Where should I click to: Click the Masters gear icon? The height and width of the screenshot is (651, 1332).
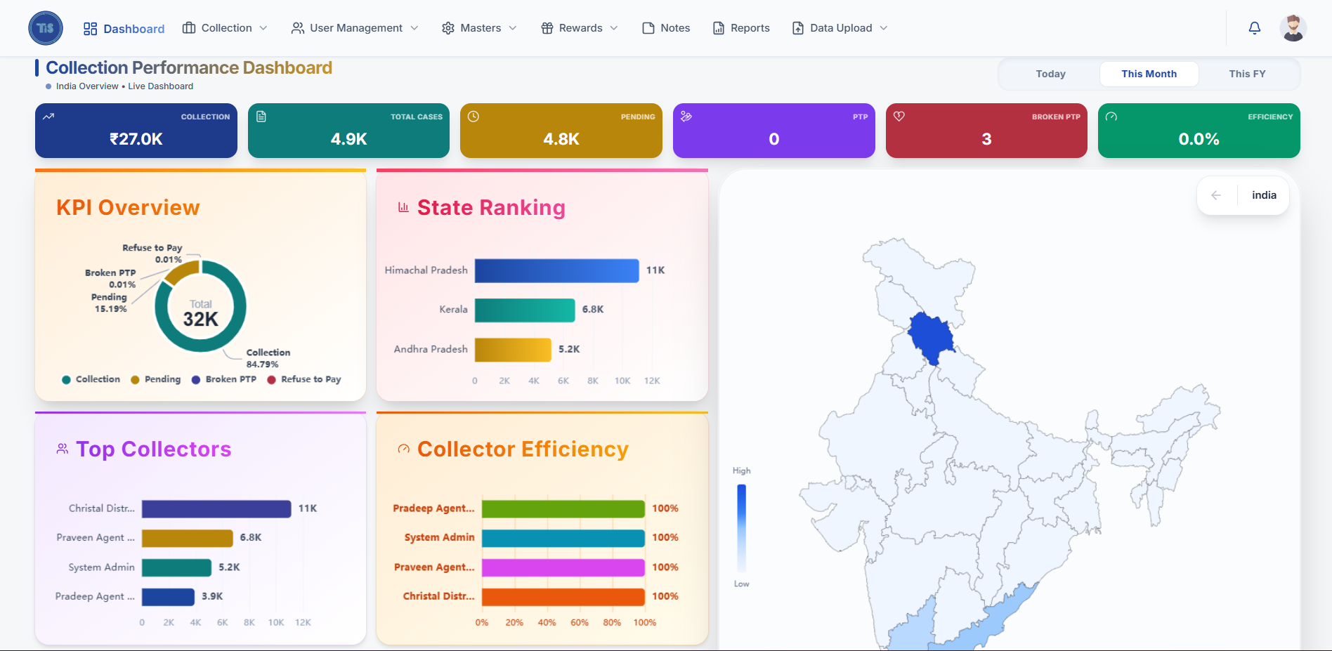coord(448,28)
